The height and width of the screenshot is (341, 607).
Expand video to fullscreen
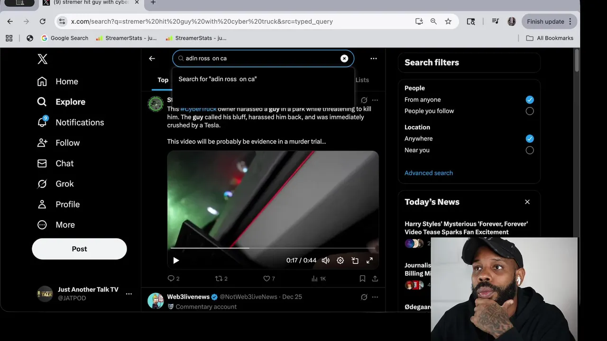coord(369,260)
